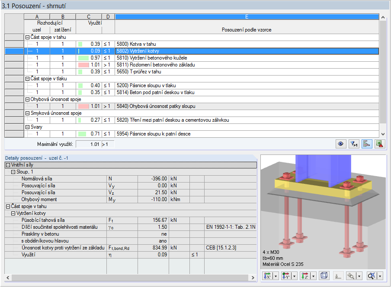
Task: Select row '5800) Kotva v tahu'
Action: tap(202, 44)
